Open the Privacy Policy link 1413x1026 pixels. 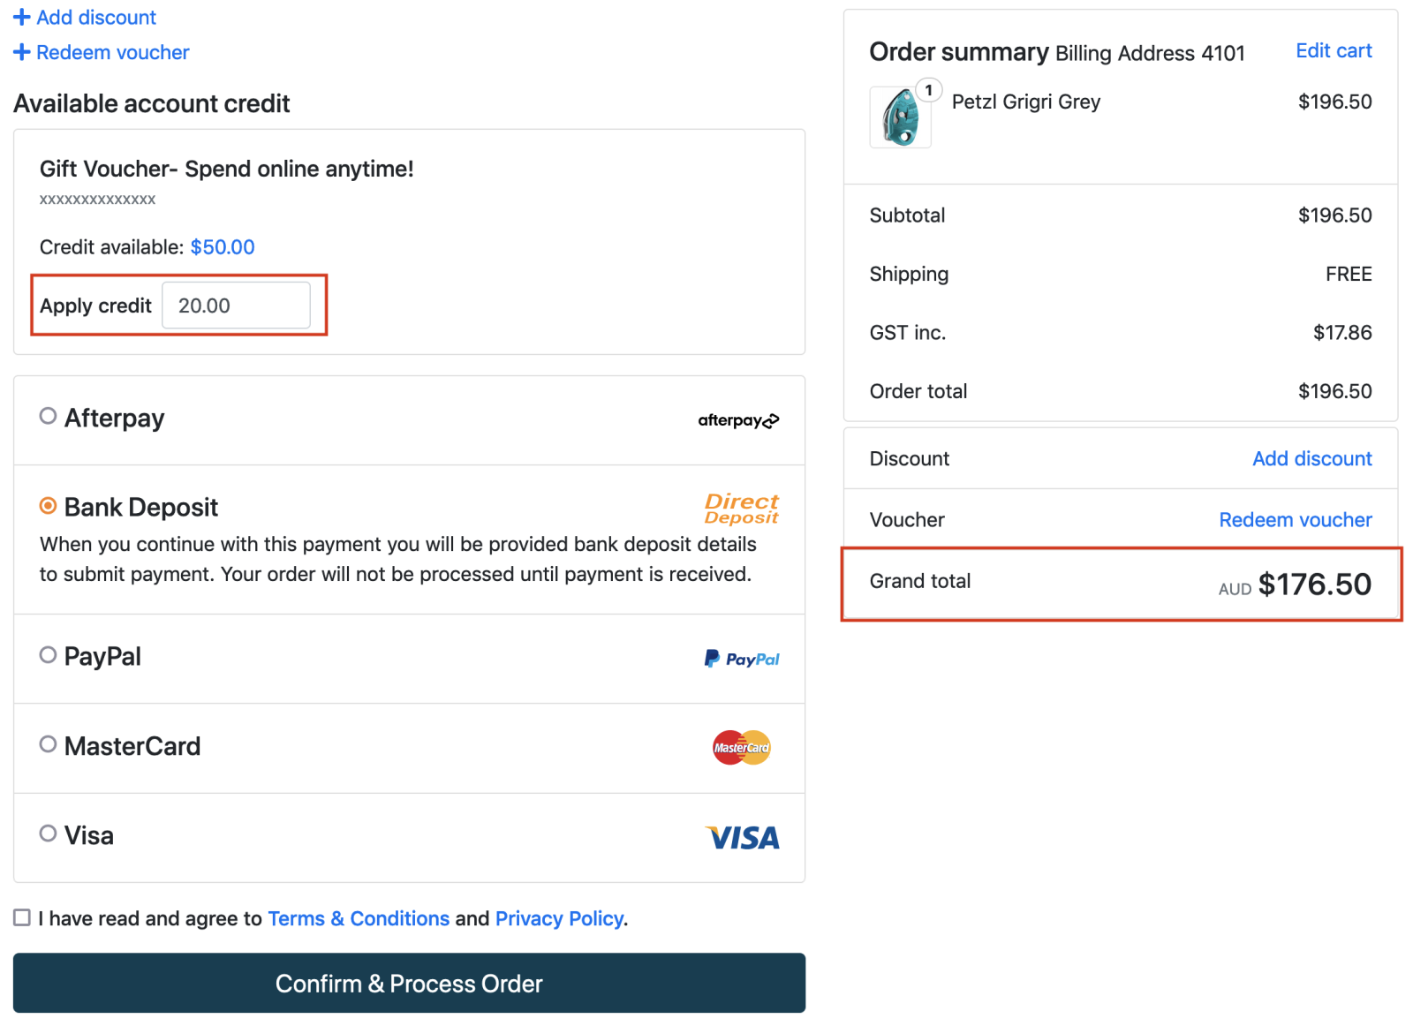pyautogui.click(x=559, y=918)
